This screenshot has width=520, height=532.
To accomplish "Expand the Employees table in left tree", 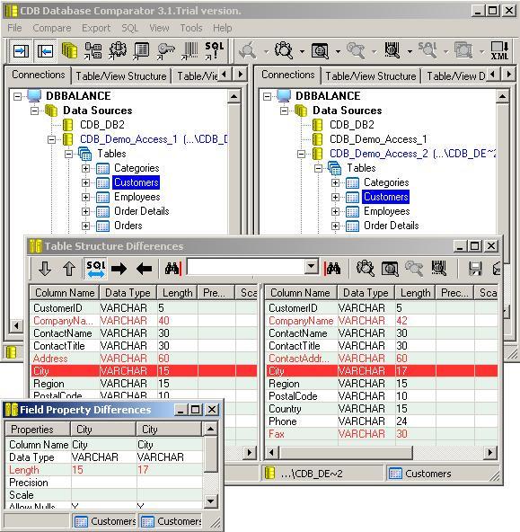I will click(x=85, y=197).
